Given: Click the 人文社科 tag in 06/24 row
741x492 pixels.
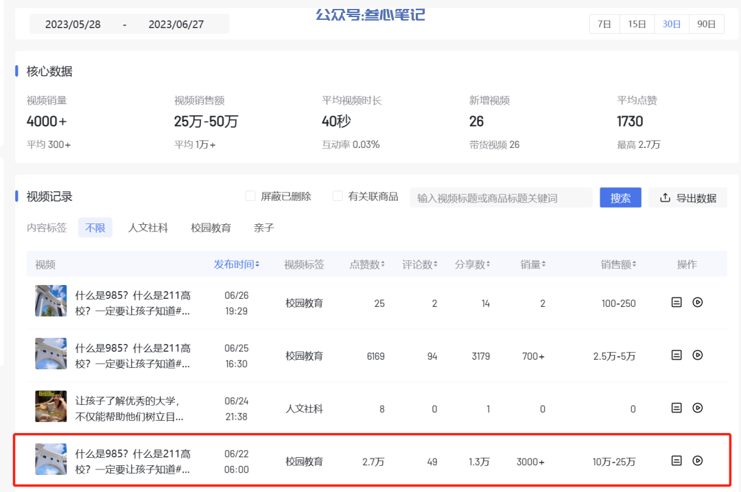Looking at the screenshot, I should point(304,408).
